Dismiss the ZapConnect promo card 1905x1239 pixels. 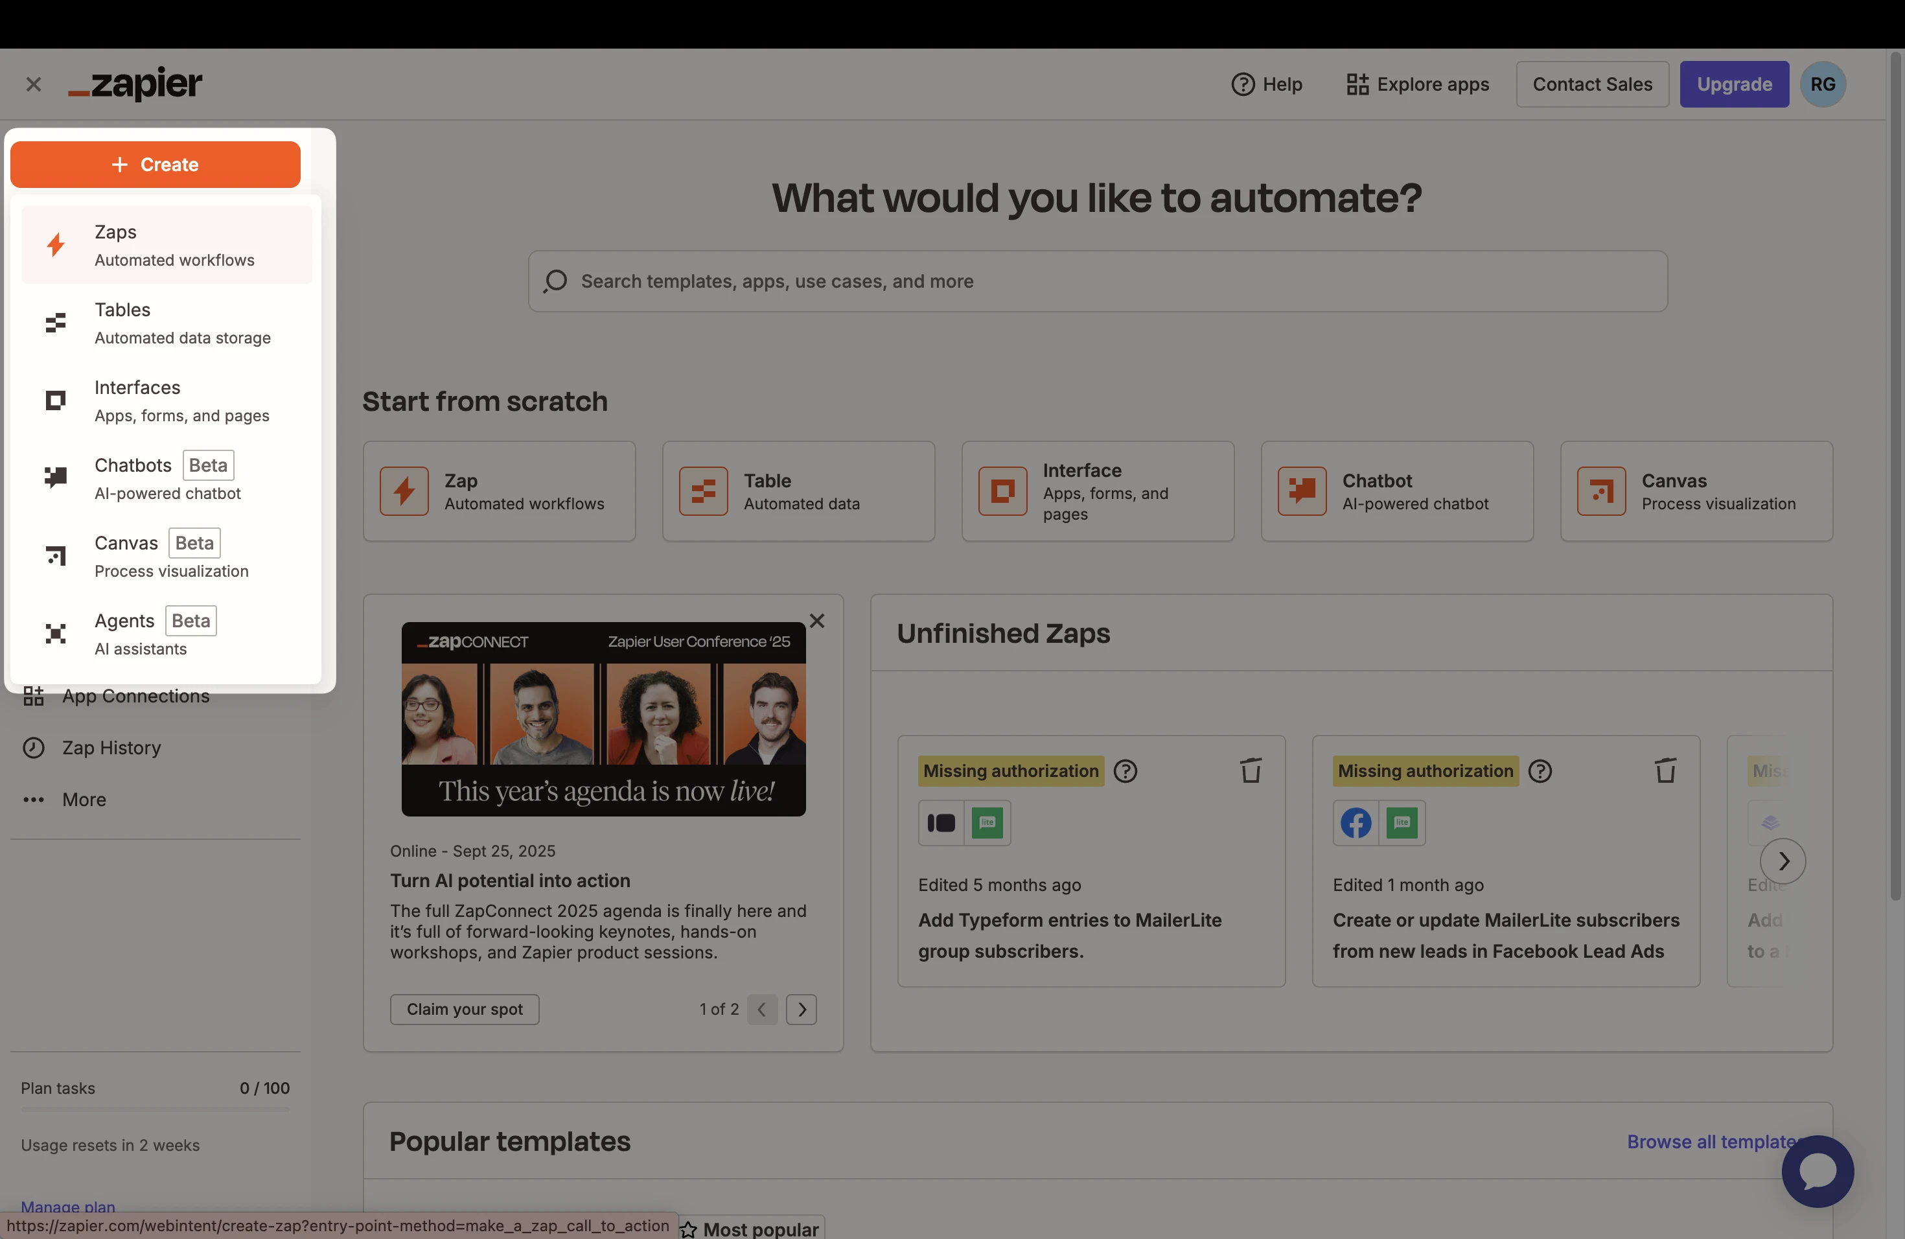[816, 620]
